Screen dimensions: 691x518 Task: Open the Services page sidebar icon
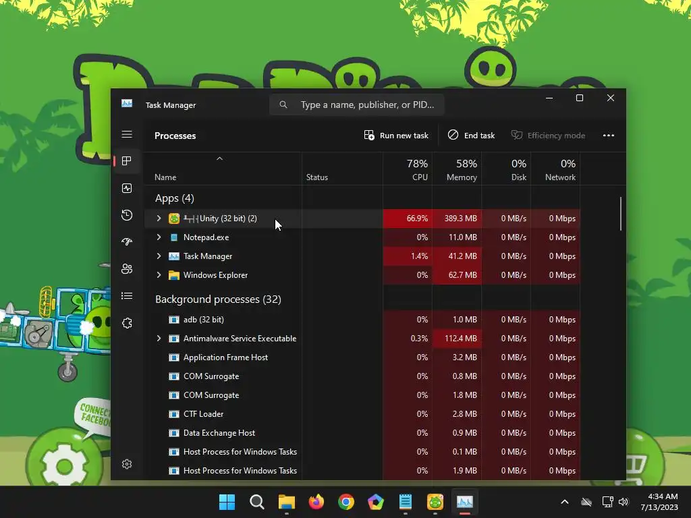coord(127,323)
